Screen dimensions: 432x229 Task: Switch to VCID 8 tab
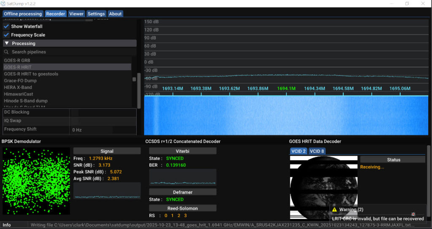tap(317, 151)
